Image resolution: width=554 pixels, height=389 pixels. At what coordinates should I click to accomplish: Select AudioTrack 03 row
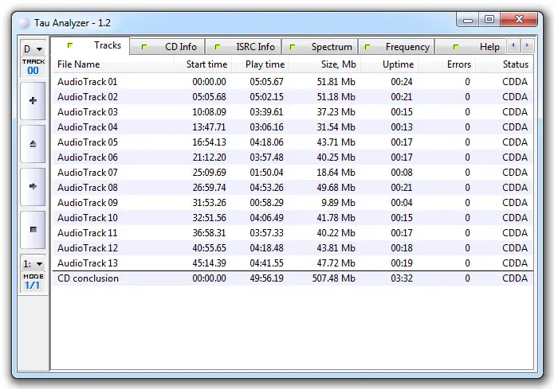point(293,112)
